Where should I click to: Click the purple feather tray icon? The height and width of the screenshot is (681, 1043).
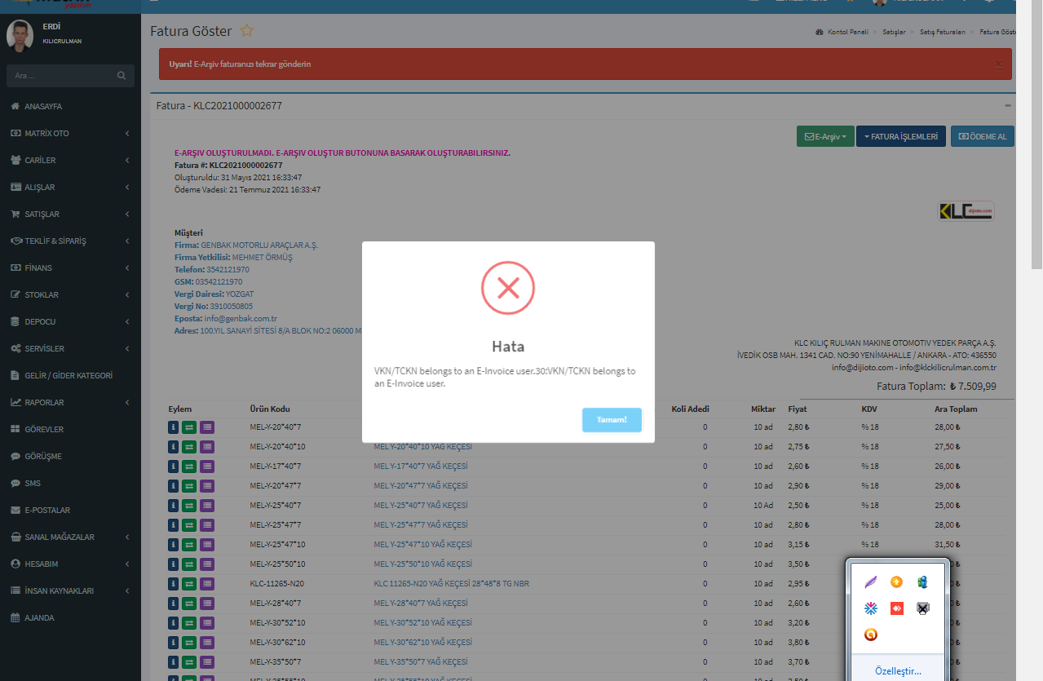pyautogui.click(x=871, y=582)
